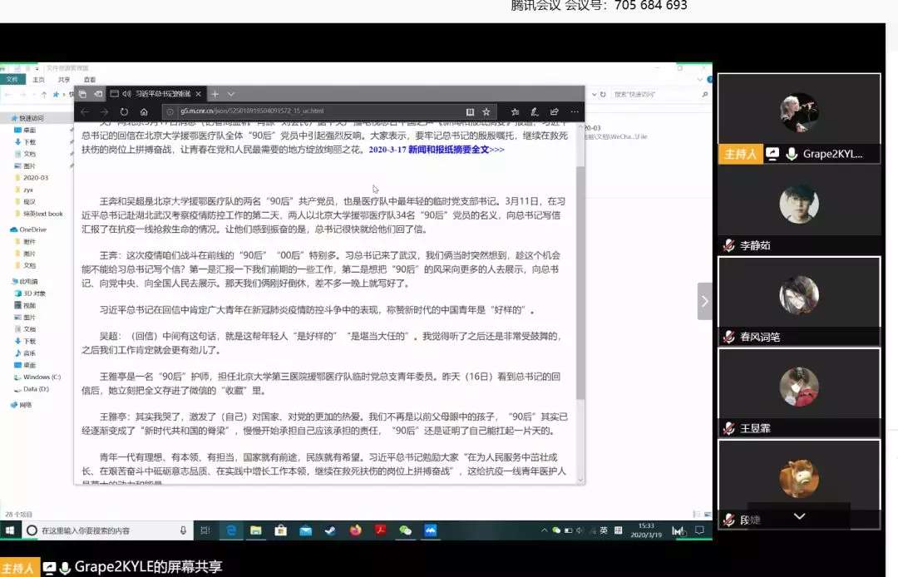This screenshot has height=577, width=898.
Task: Open Edge settings and more menu (…)
Action: point(575,111)
